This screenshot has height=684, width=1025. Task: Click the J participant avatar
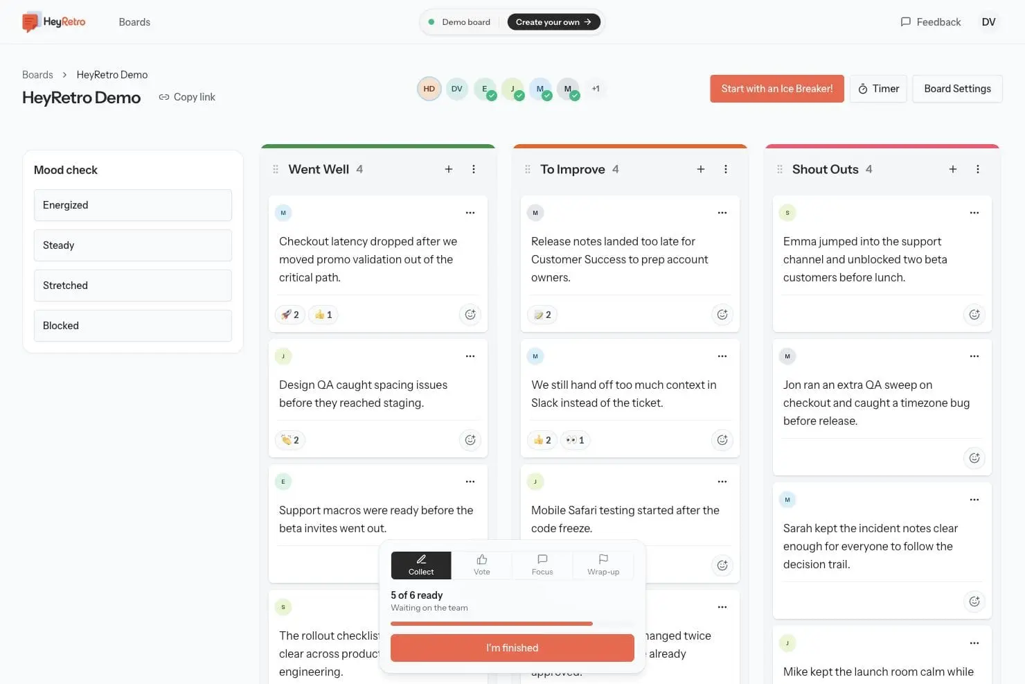click(512, 89)
